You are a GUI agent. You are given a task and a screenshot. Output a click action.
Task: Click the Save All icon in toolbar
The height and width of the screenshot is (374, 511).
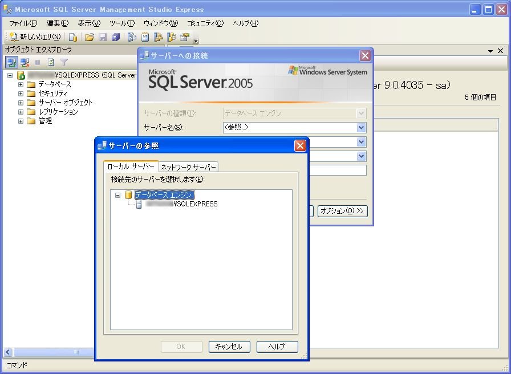click(x=116, y=38)
